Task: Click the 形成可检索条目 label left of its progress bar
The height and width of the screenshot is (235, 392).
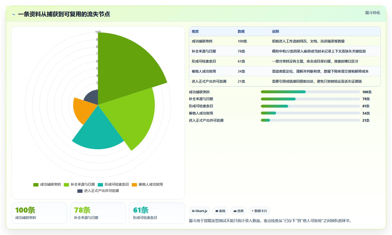Action: (x=201, y=106)
